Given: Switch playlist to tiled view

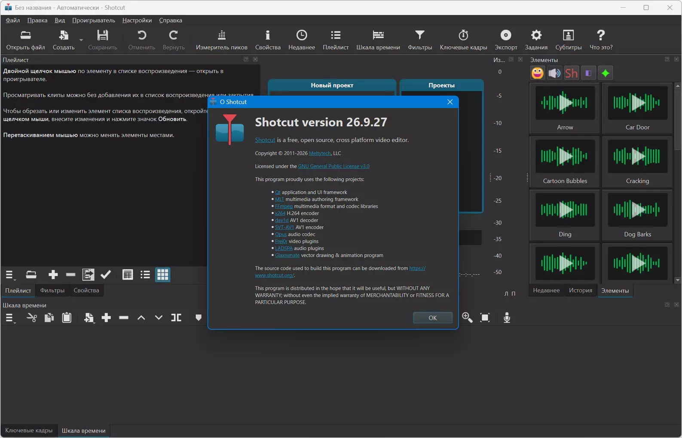Looking at the screenshot, I should [x=145, y=275].
